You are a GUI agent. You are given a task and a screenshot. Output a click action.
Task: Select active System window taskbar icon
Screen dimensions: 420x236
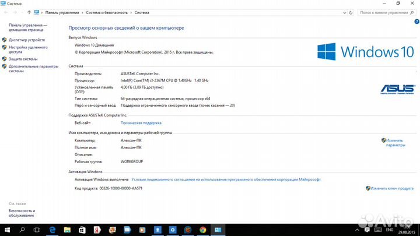click(218, 230)
